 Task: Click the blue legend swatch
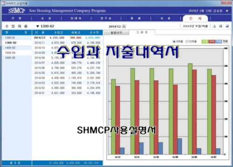click(219, 41)
